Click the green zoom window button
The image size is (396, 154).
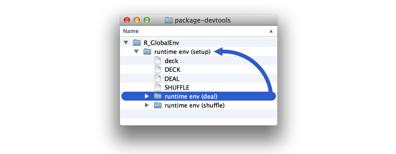point(147,20)
